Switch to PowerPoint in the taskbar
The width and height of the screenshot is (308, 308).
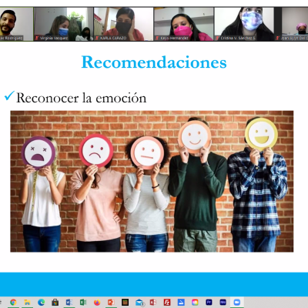coord(111,302)
